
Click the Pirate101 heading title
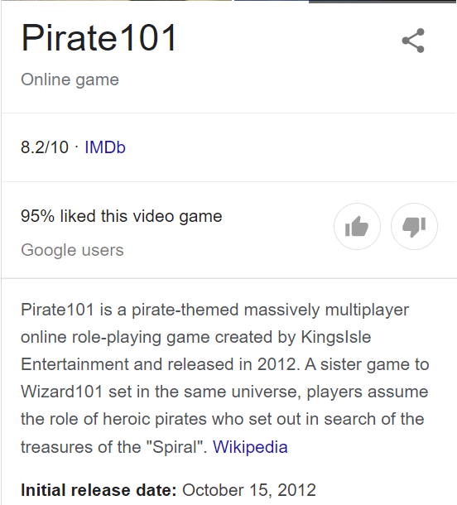pos(99,38)
